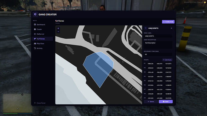Select point #5 Z coordinate field

click(x=168, y=81)
